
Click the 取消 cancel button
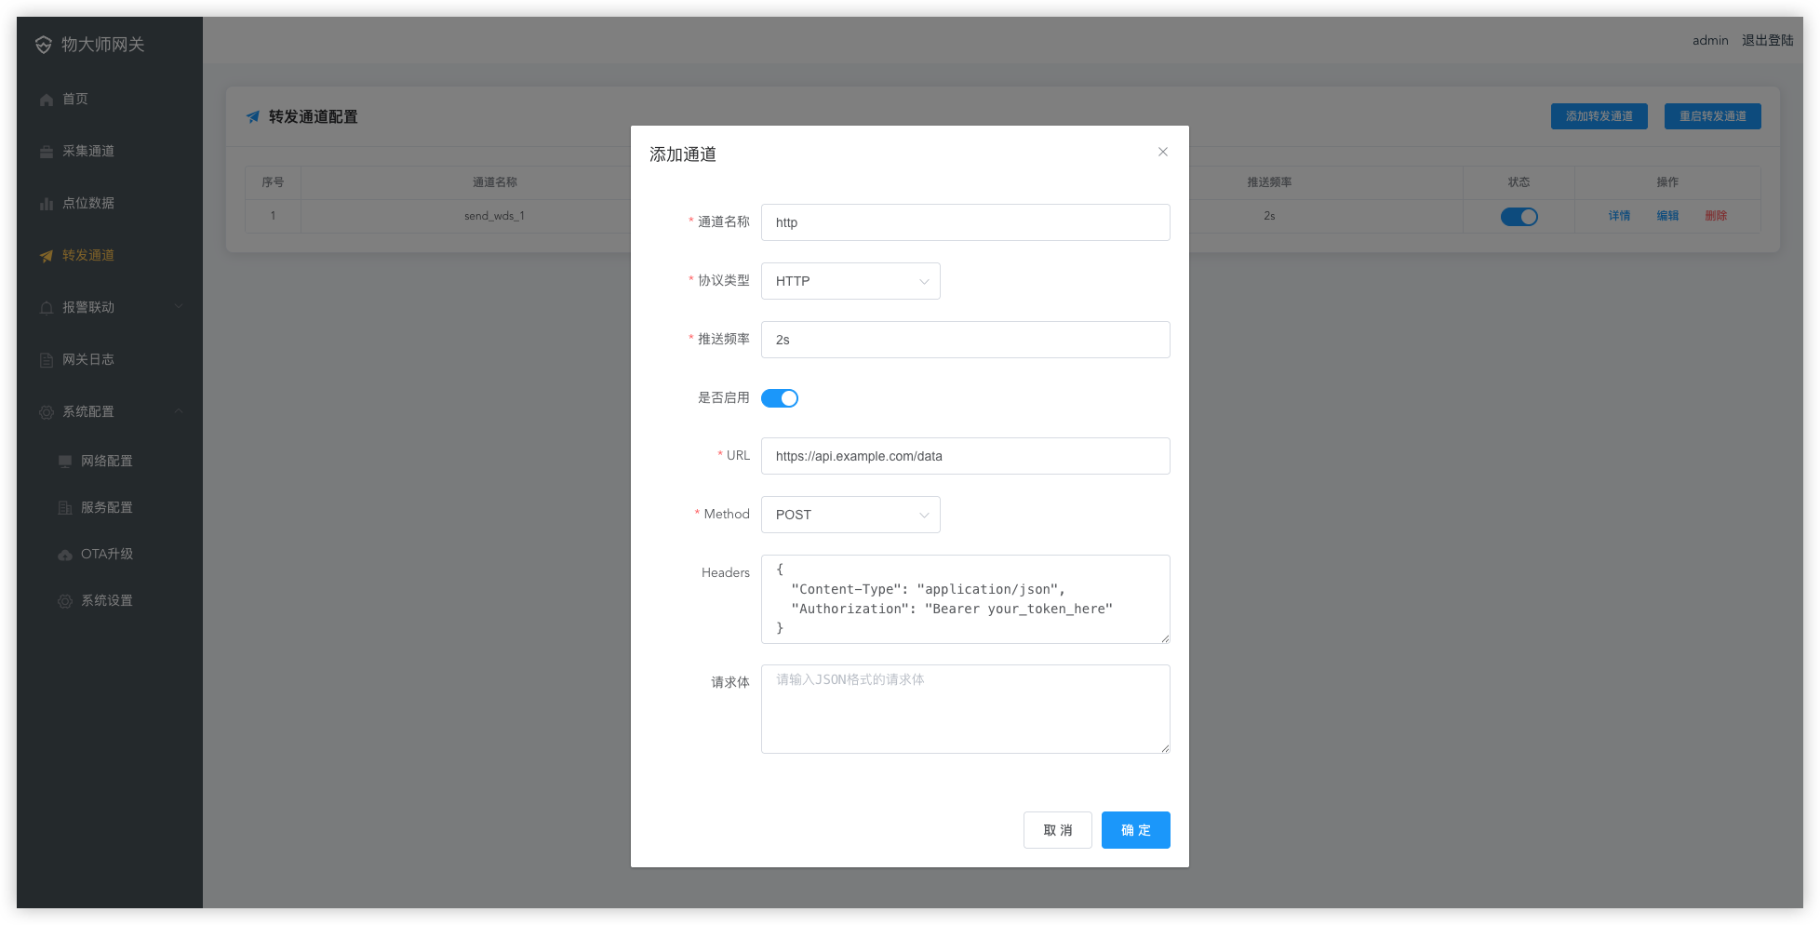(x=1057, y=830)
